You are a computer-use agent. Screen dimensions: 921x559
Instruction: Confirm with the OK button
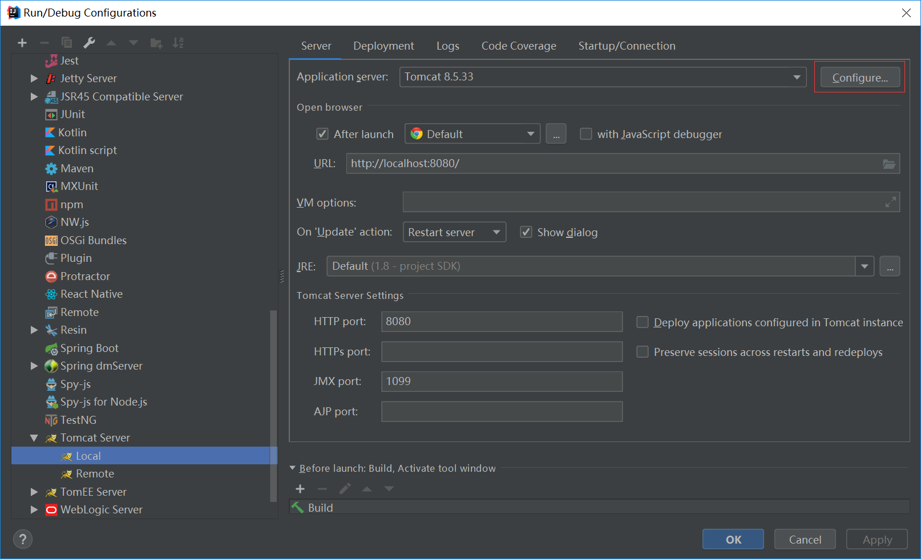[733, 539]
